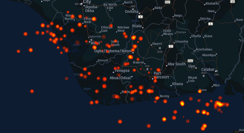Click the Aba South label
This screenshot has height=133, width=244.
(x=176, y=64)
